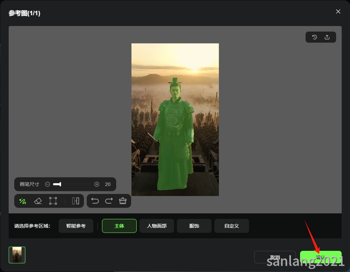Viewport: 350px width, 272px height.
Task: Select the green brush paint tool
Action: point(23,201)
